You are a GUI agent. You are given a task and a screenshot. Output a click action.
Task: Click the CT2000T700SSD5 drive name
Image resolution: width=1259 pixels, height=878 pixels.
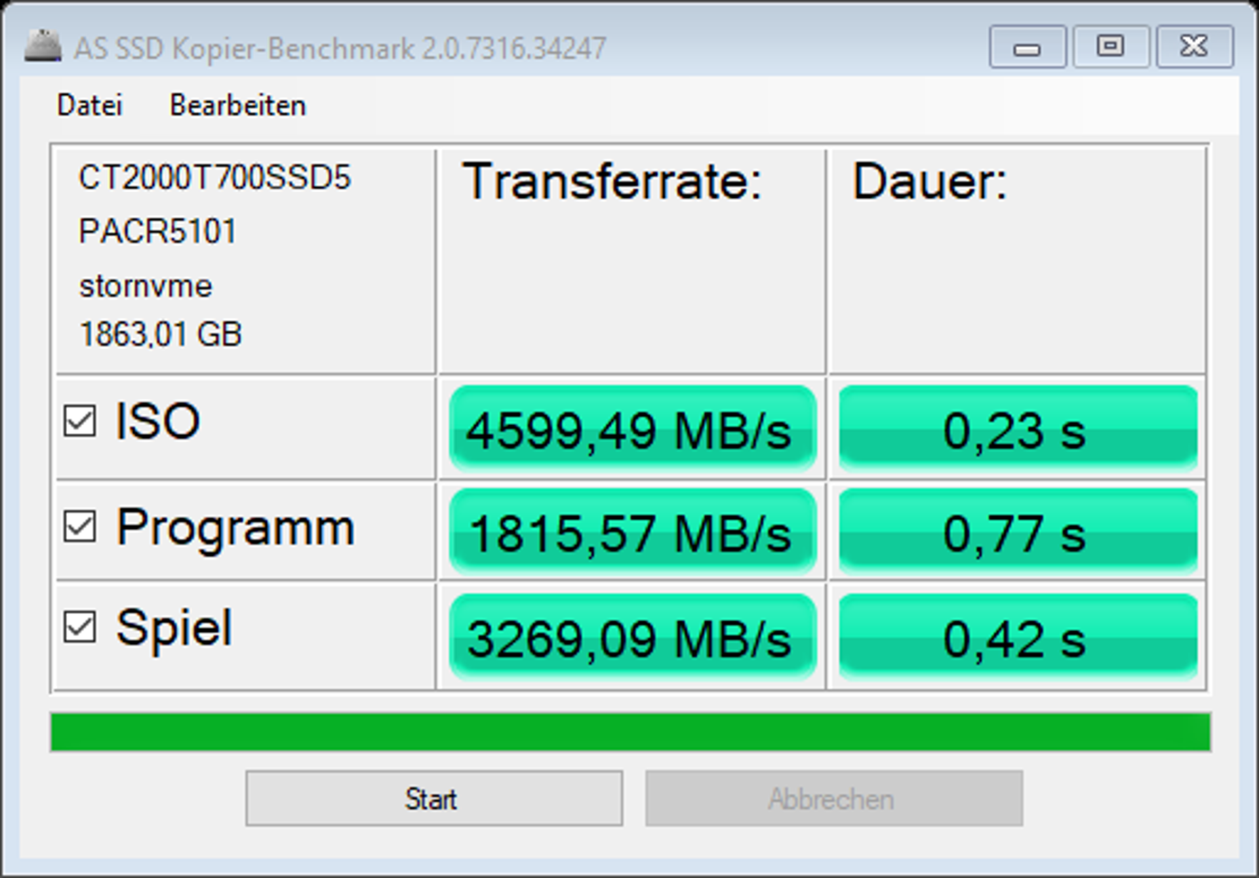(x=215, y=178)
